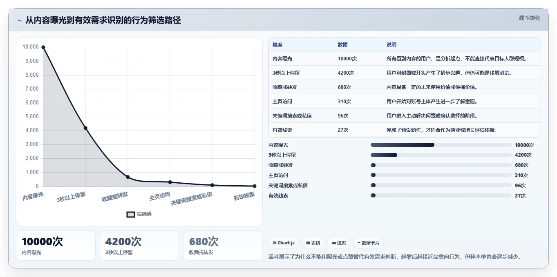Image resolution: width=557 pixels, height=277 pixels.
Task: Toggle the 指标值 legend item
Action: (x=139, y=214)
